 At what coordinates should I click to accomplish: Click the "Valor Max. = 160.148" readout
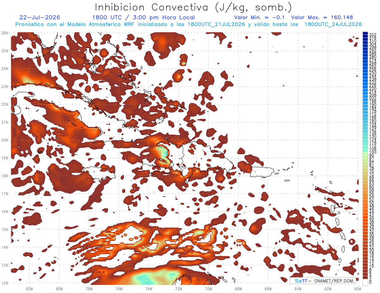pyautogui.click(x=322, y=17)
